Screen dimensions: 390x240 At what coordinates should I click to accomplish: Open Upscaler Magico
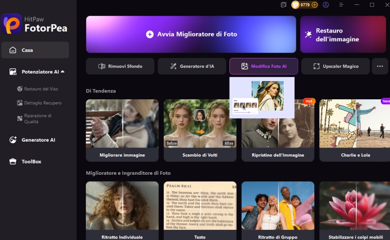(335, 66)
